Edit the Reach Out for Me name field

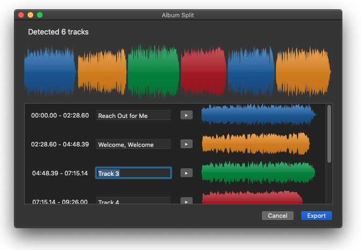click(x=133, y=115)
